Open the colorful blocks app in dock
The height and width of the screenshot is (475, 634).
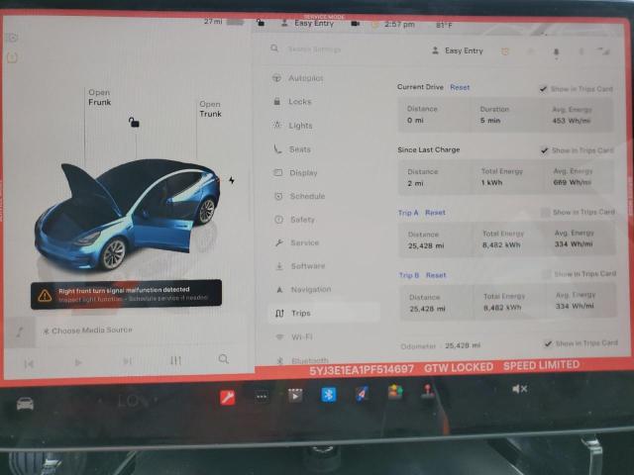[x=395, y=392]
